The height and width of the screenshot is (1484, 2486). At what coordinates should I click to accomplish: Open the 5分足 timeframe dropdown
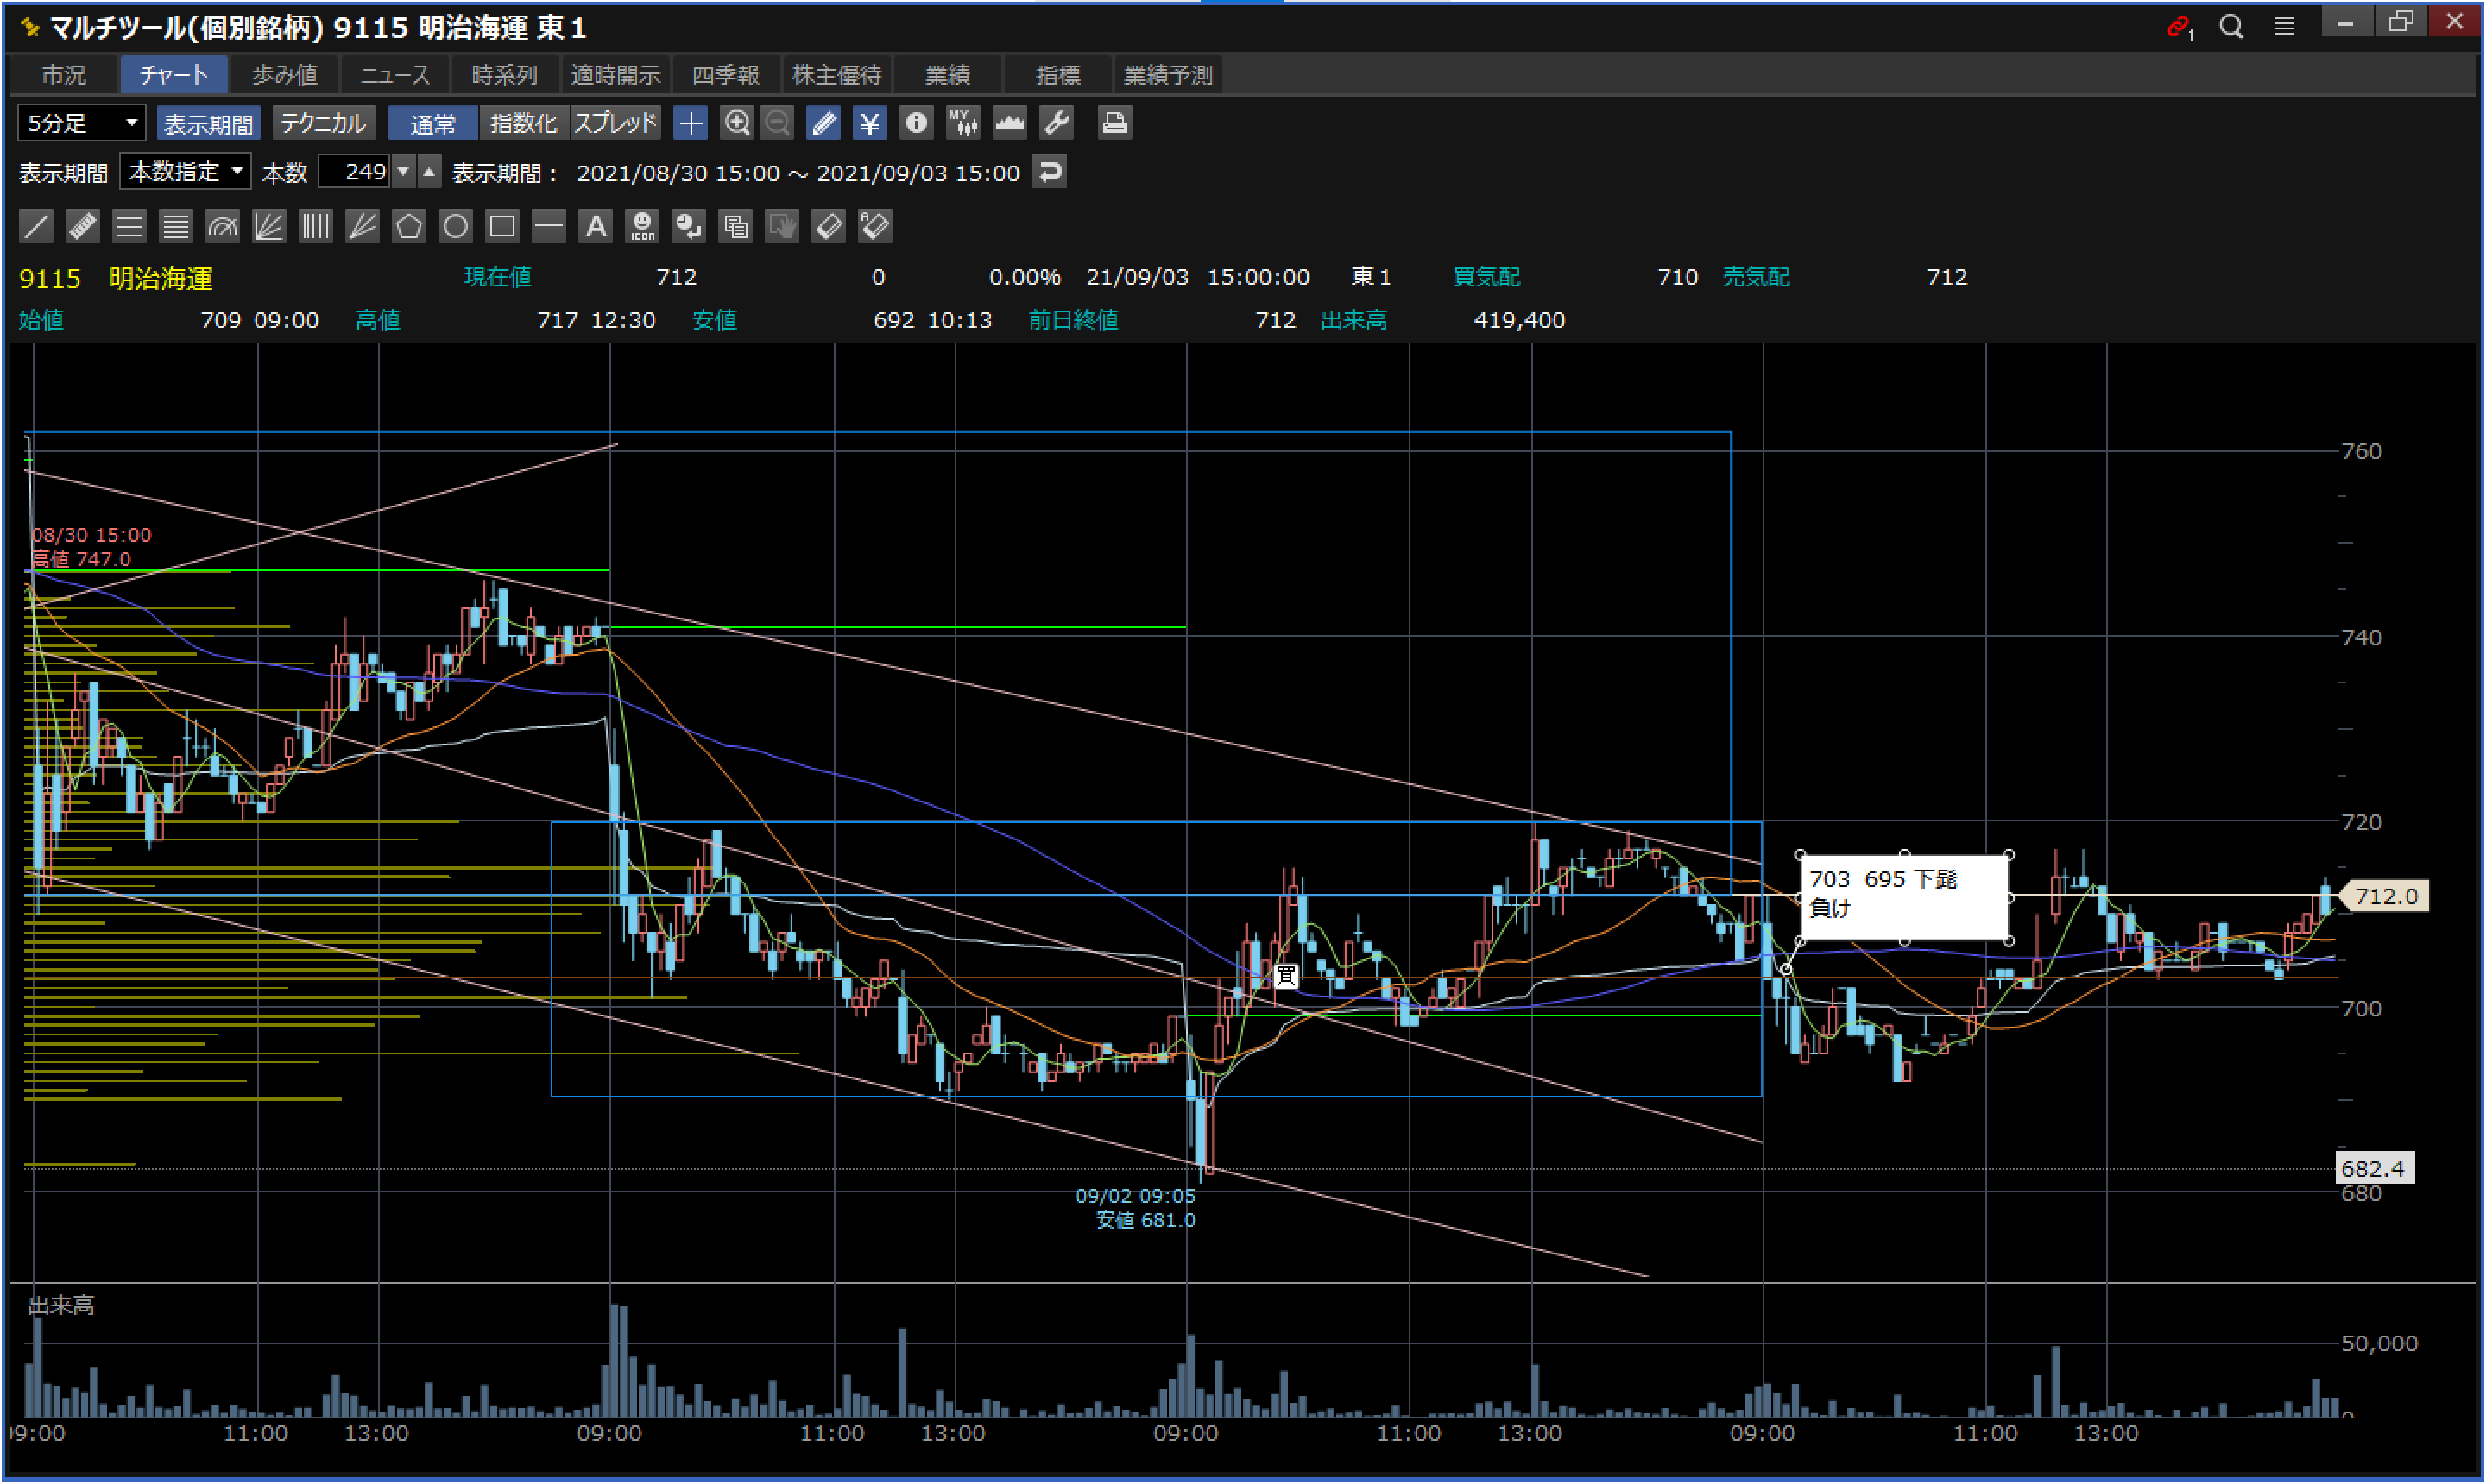(x=81, y=123)
